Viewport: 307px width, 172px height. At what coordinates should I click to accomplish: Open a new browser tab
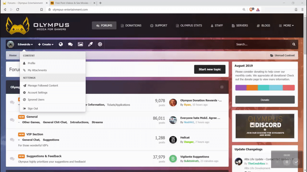(100, 3)
